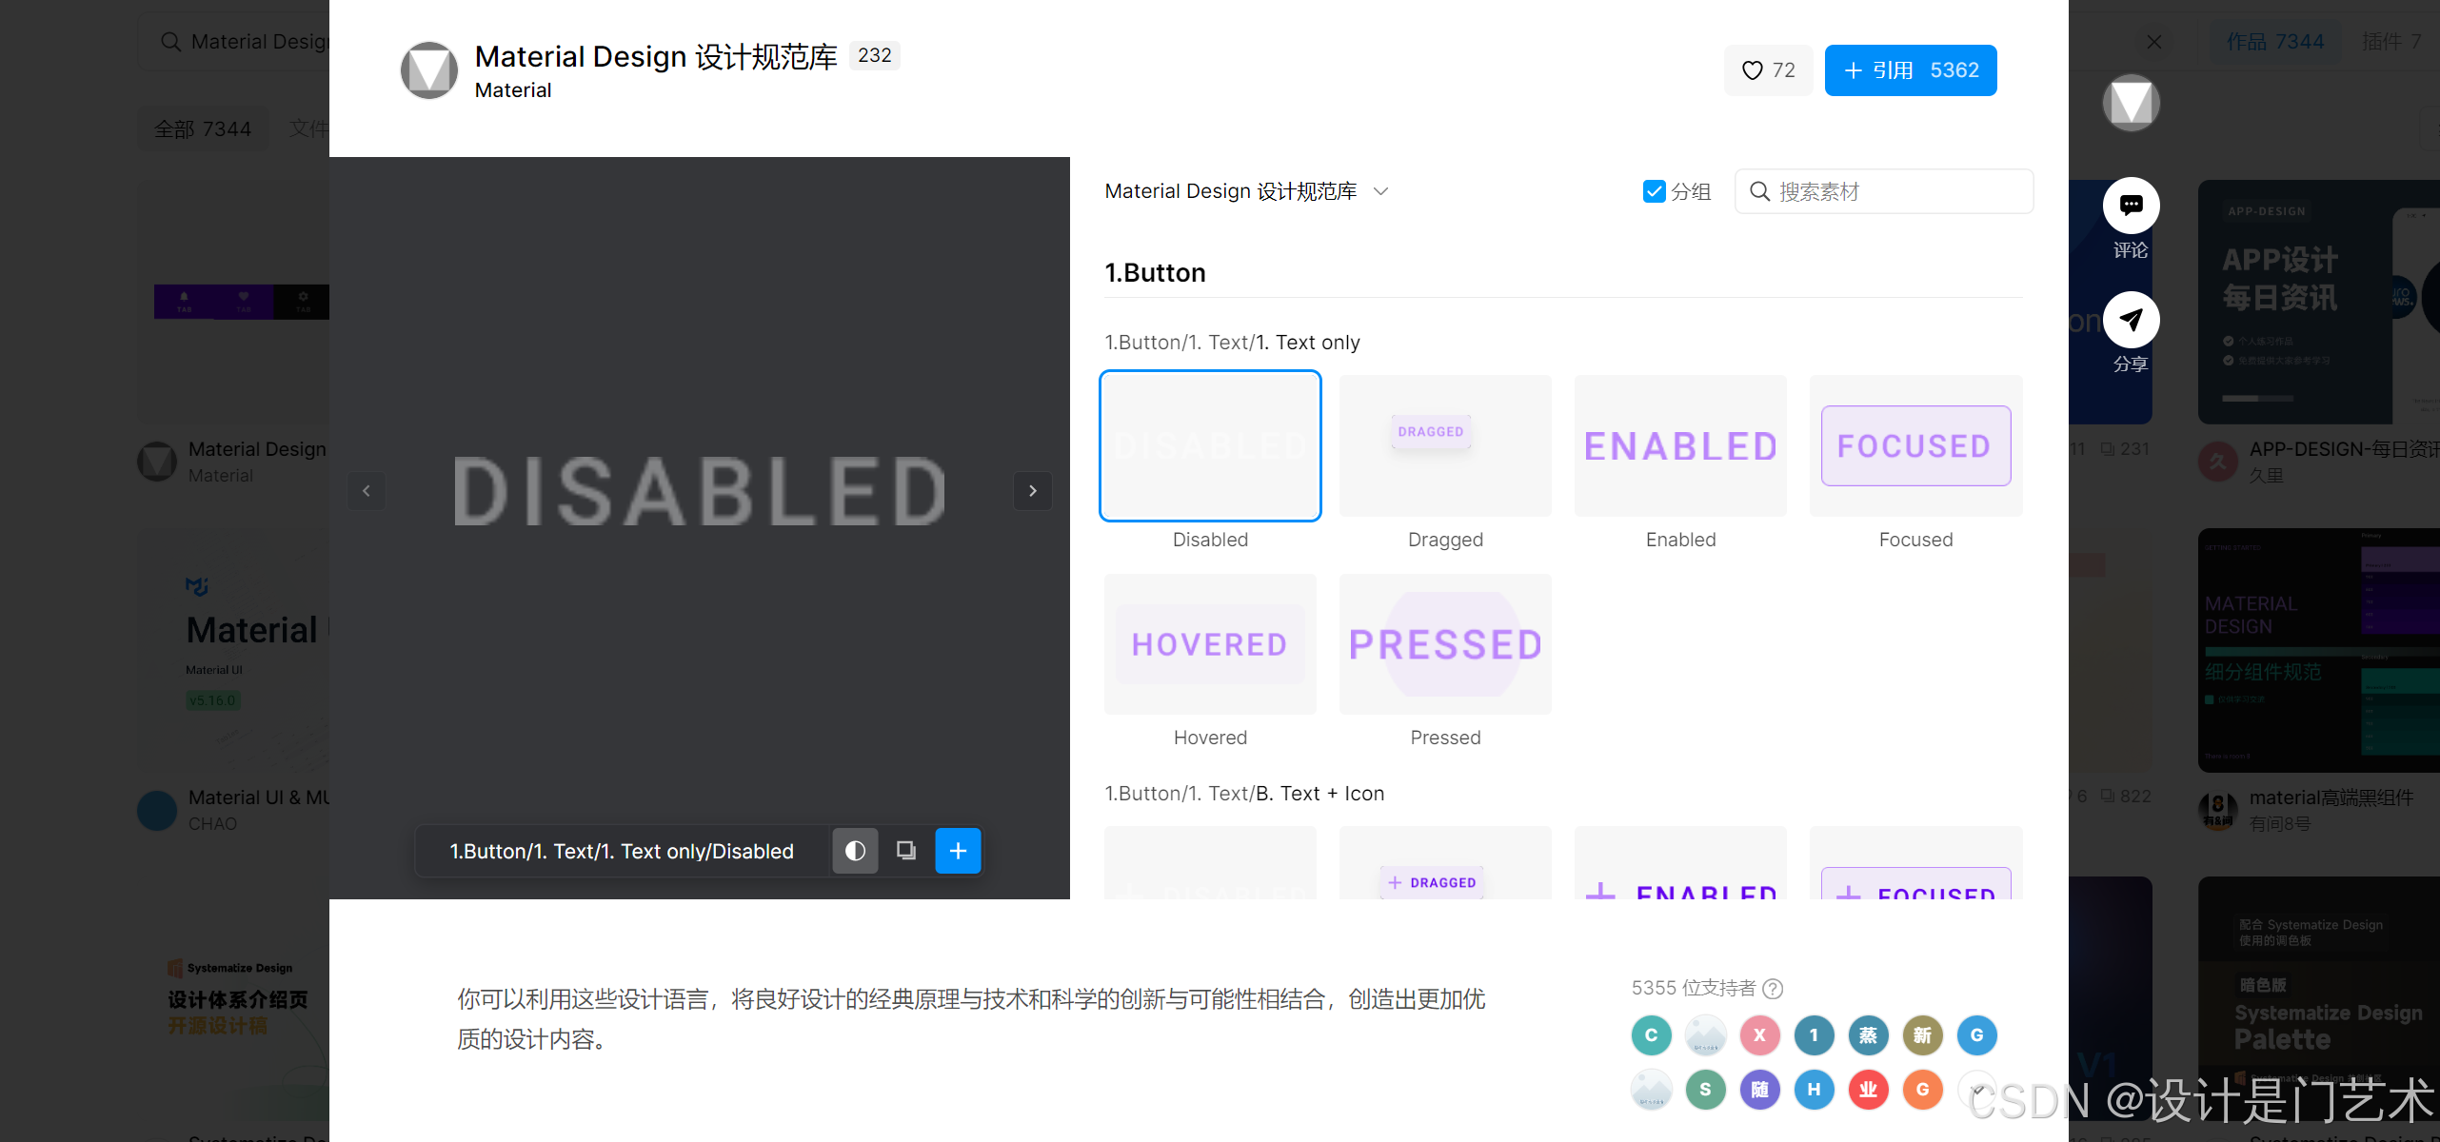
Task: Click the supporters help question mark icon
Action: tap(1773, 989)
